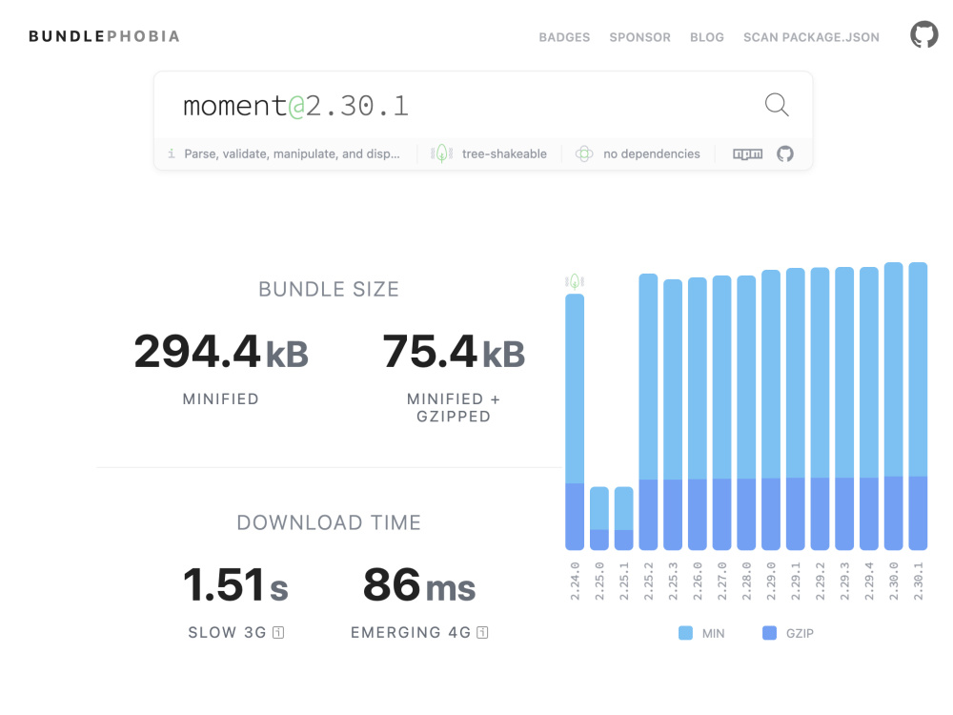Screen dimensions: 953x715
Task: Click the 1.51 s download time value
Action: (235, 585)
